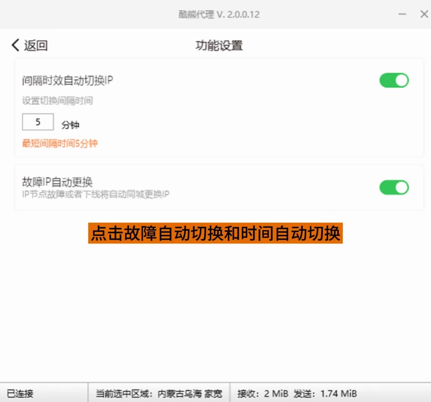The height and width of the screenshot is (402, 431).
Task: Click the 酷熊代理 V. 2.0.0.12 title bar
Action: pyautogui.click(x=219, y=14)
